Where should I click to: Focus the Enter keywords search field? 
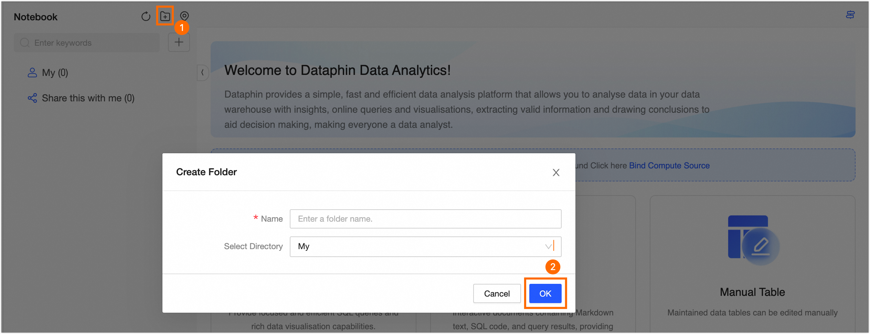pyautogui.click(x=87, y=43)
